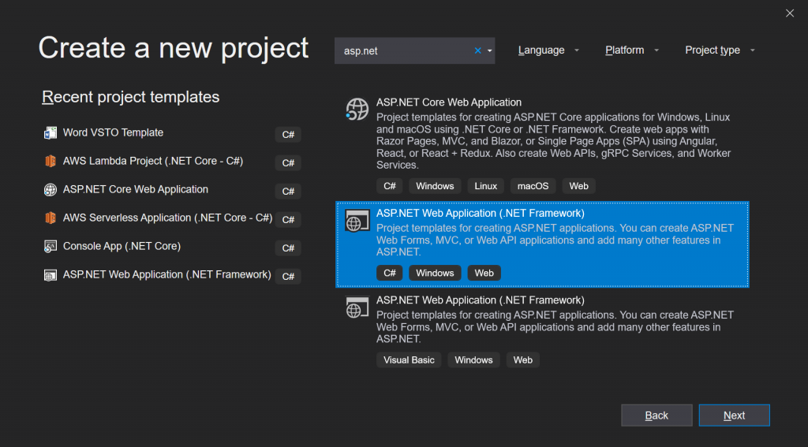Clear the search box with the X icon
808x447 pixels.
(477, 50)
